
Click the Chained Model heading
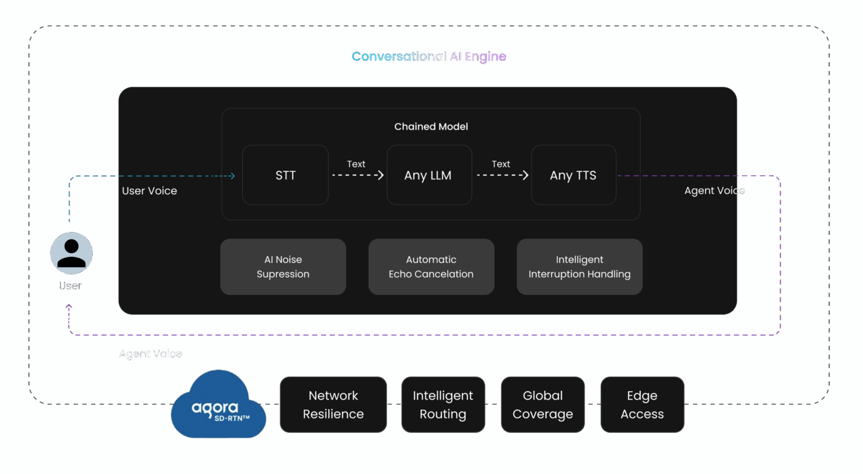coord(431,127)
